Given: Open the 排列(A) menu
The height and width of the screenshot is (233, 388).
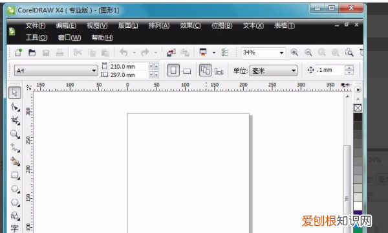Looking at the screenshot, I should click(x=159, y=25).
